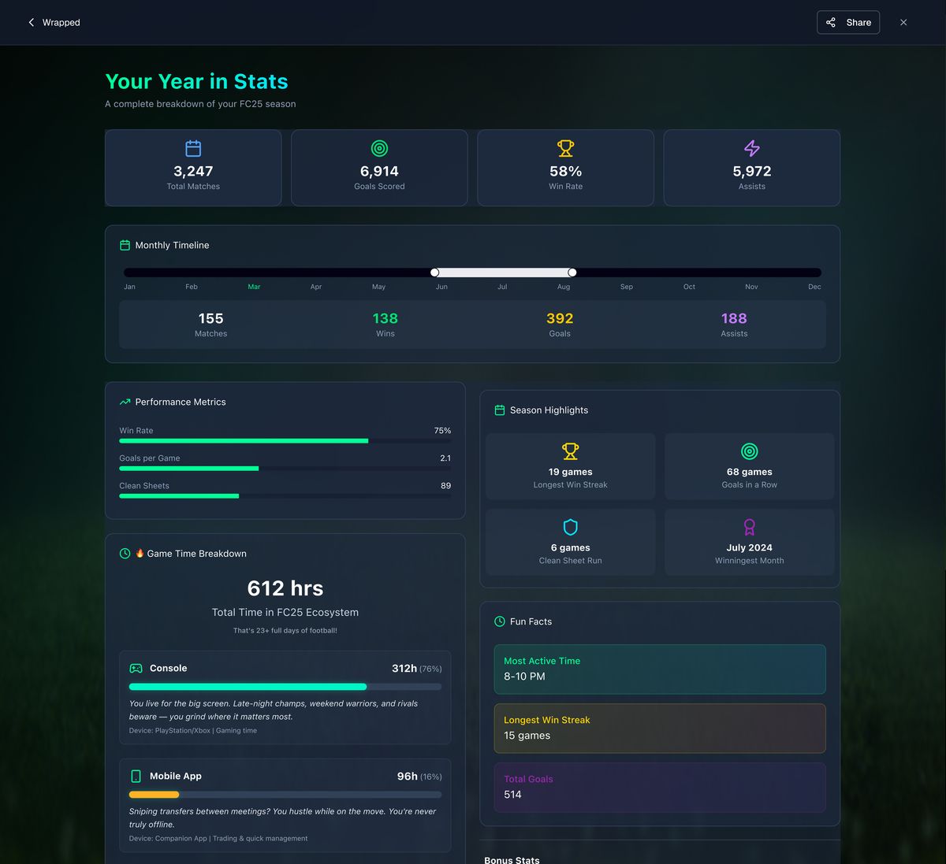The width and height of the screenshot is (946, 864).
Task: Click the clock icon beside Game Time Breakdown
Action: [125, 554]
